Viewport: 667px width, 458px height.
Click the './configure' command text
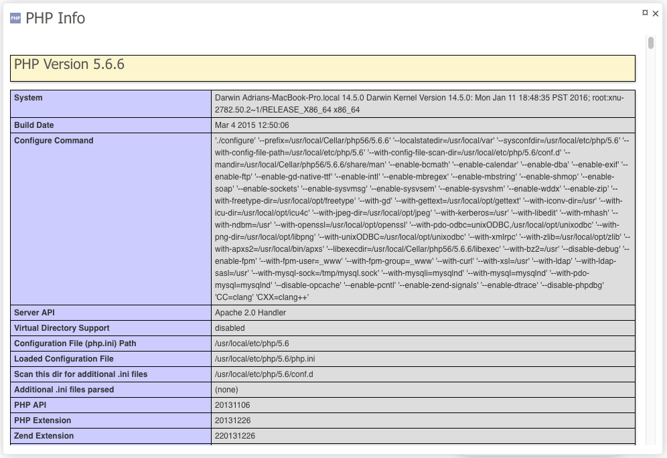click(423, 218)
